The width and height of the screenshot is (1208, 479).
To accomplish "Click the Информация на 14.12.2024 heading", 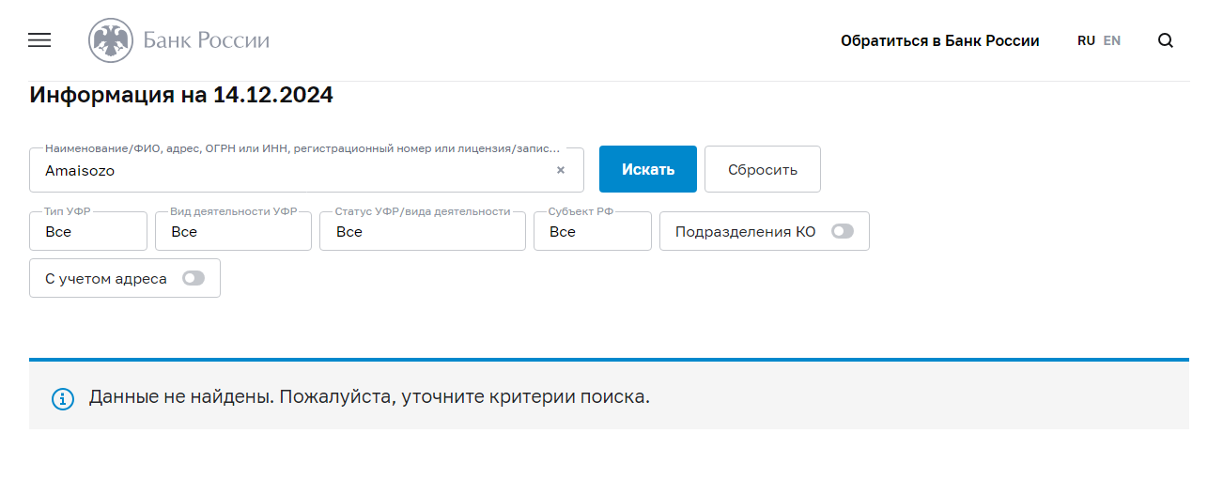I will click(x=181, y=95).
